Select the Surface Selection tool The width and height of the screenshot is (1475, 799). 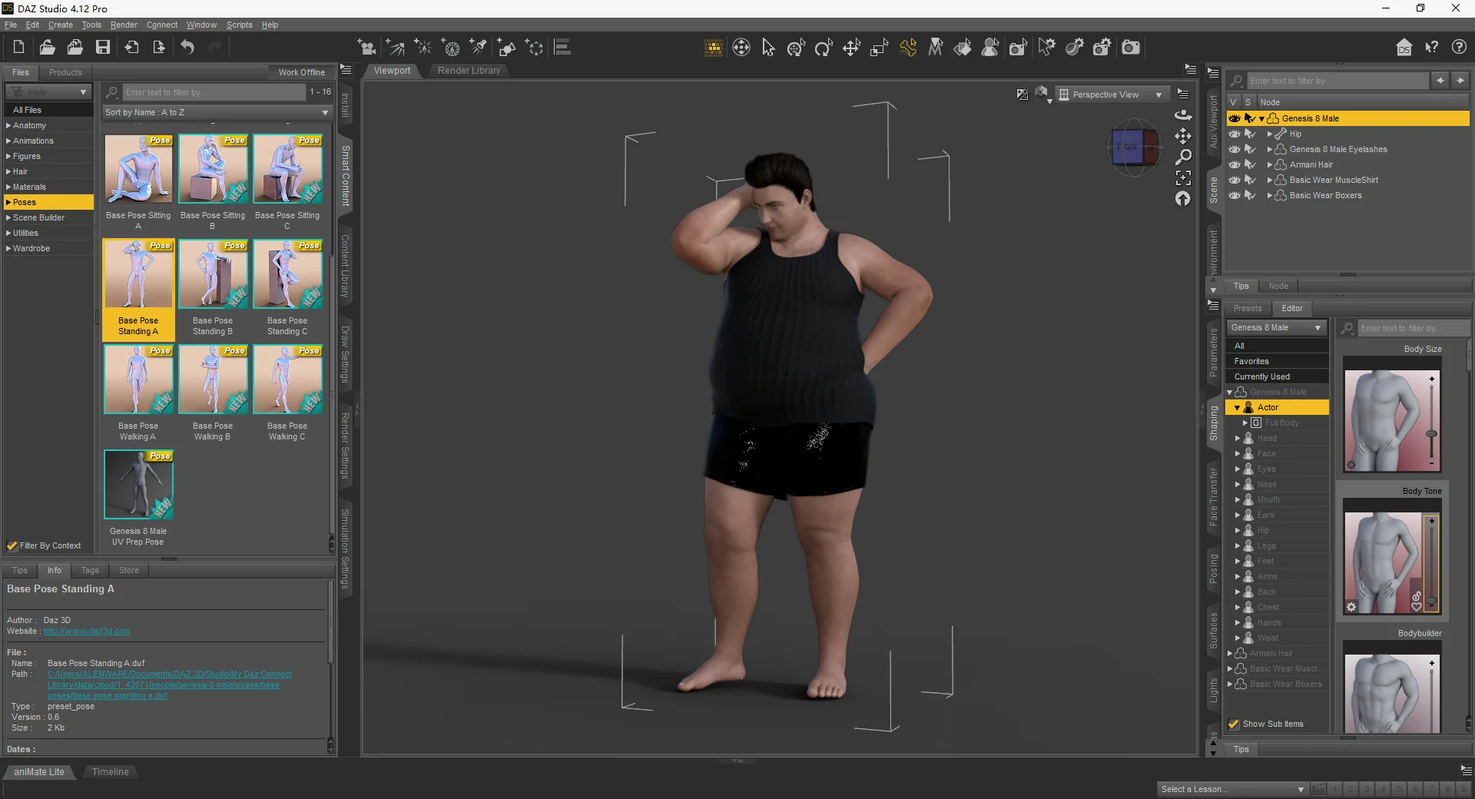point(963,48)
